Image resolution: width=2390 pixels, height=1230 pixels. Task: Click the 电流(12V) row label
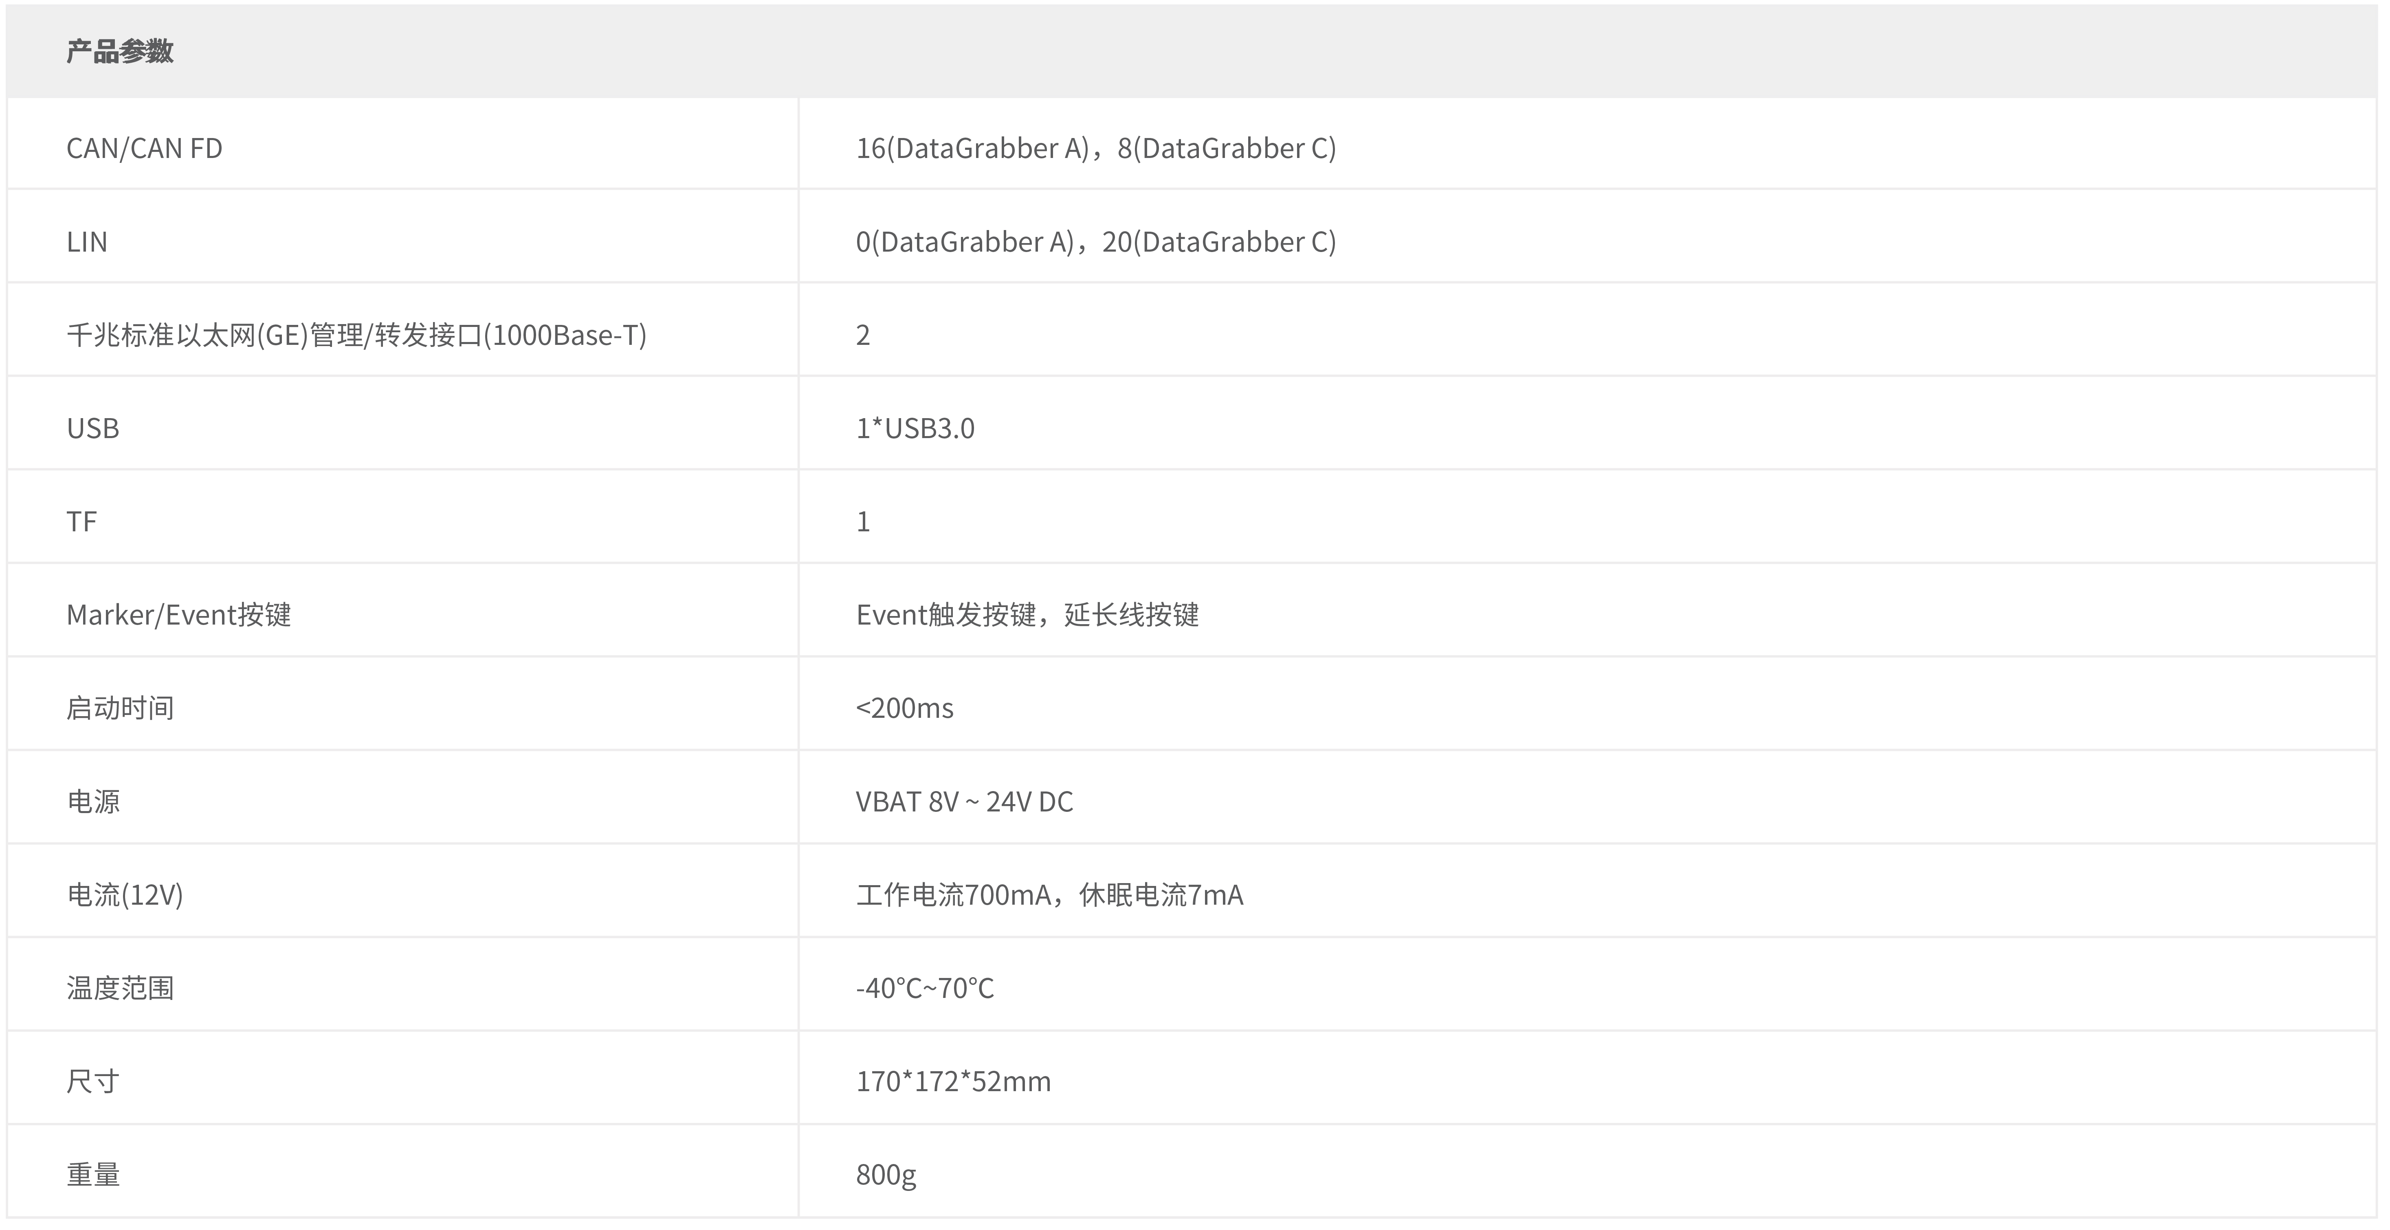pyautogui.click(x=124, y=895)
